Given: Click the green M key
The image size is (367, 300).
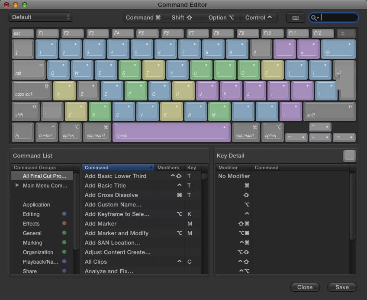Looking at the screenshot, I should coord(219,112).
